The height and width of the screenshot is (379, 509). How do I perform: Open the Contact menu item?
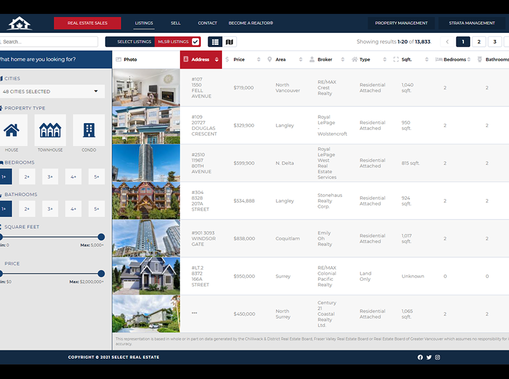coord(207,23)
